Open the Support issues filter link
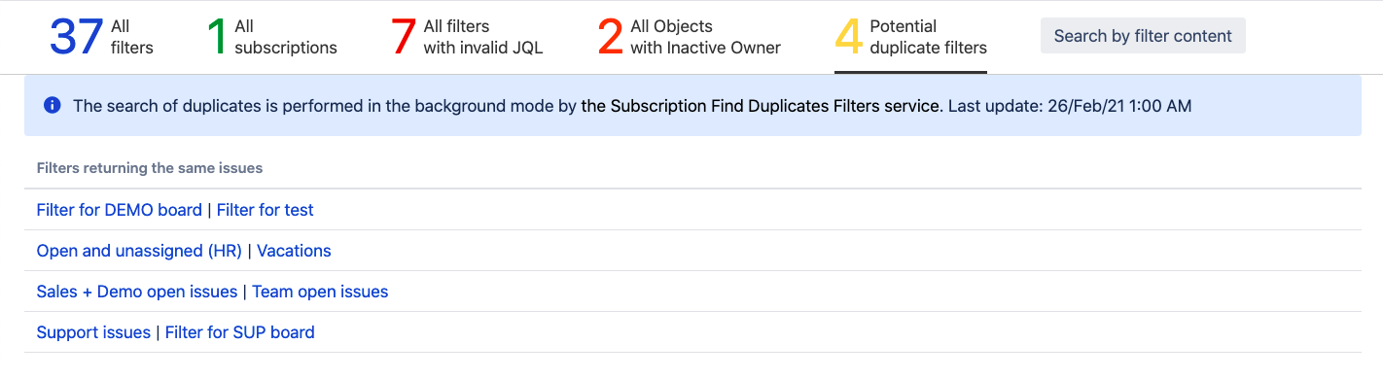Image resolution: width=1383 pixels, height=379 pixels. tap(93, 332)
